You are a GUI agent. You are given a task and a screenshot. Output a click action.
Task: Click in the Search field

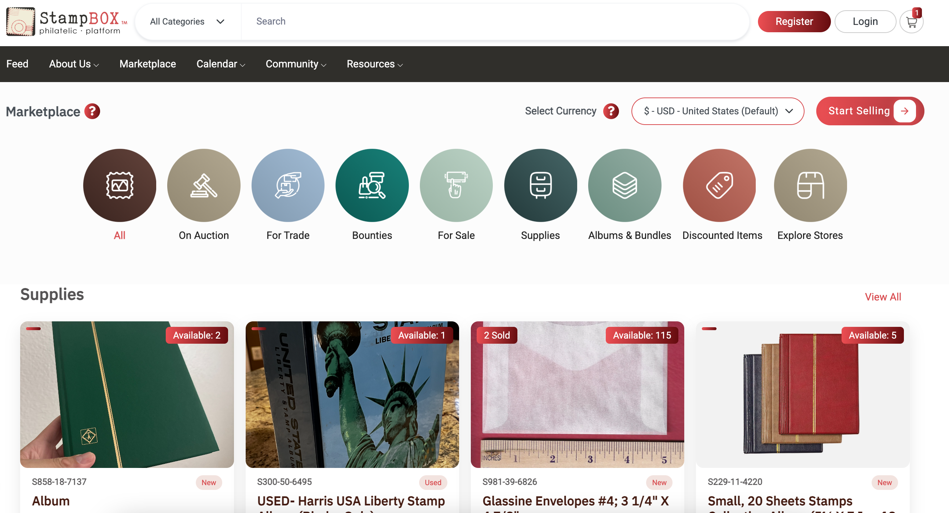click(494, 21)
